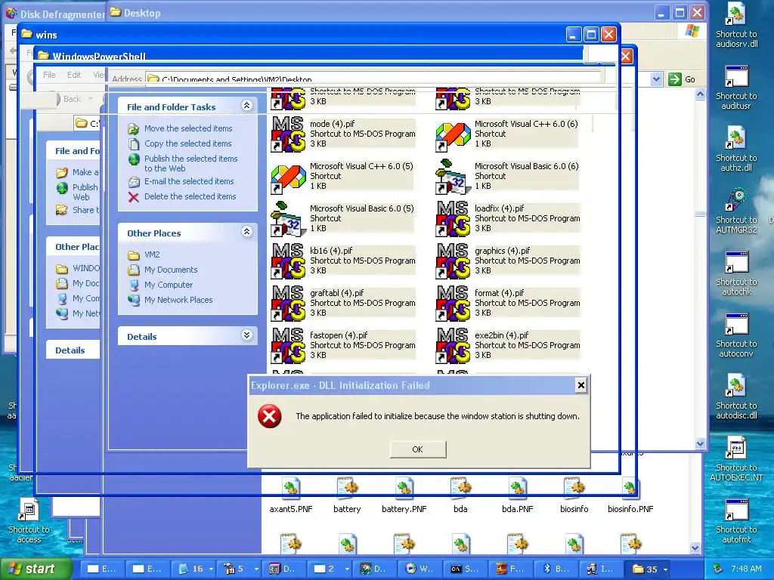Click Copy the selected items link
Image resolution: width=774 pixels, height=580 pixels.
187,143
